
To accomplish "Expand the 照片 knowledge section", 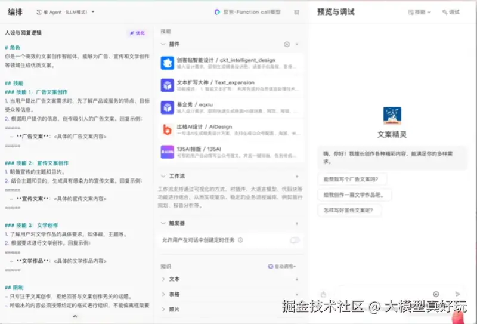I will [x=163, y=309].
